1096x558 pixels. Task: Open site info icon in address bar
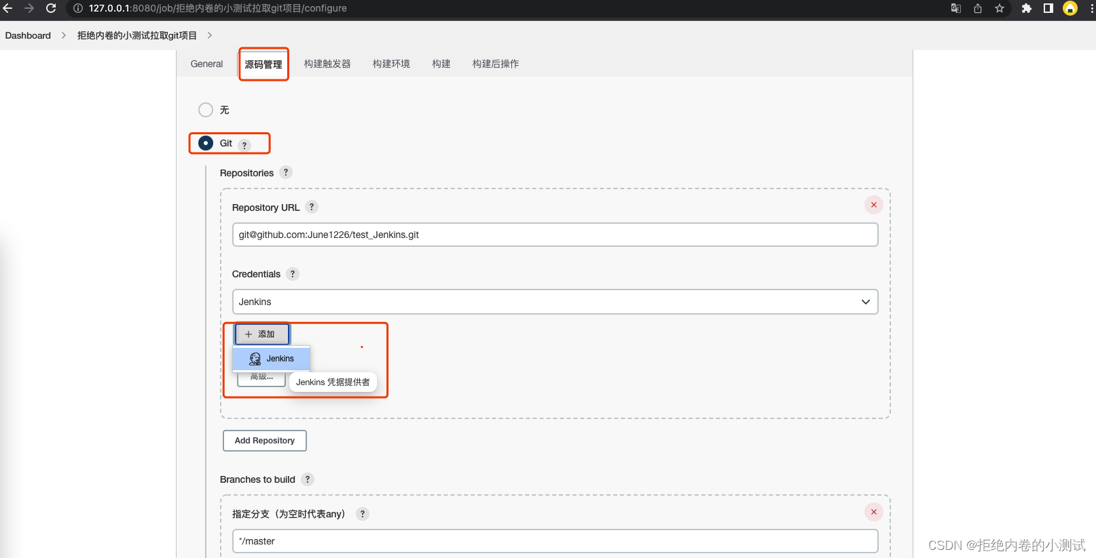pos(78,8)
